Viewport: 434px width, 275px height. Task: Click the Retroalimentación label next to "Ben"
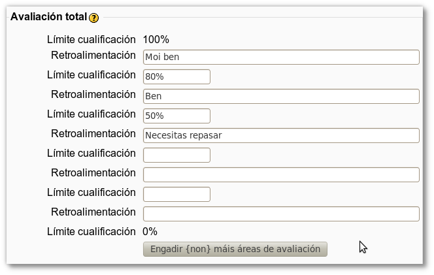click(93, 95)
